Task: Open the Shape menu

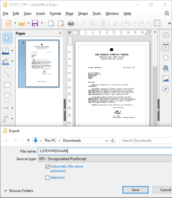Action: (x=83, y=13)
